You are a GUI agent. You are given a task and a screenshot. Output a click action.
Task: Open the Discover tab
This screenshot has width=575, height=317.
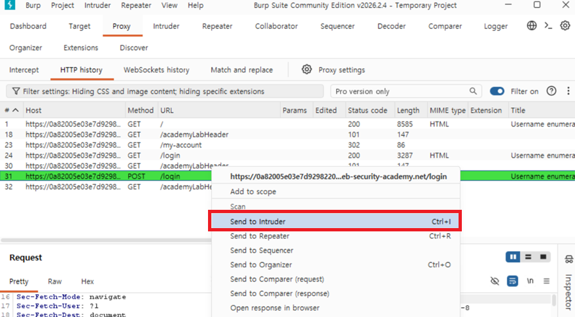pyautogui.click(x=134, y=48)
